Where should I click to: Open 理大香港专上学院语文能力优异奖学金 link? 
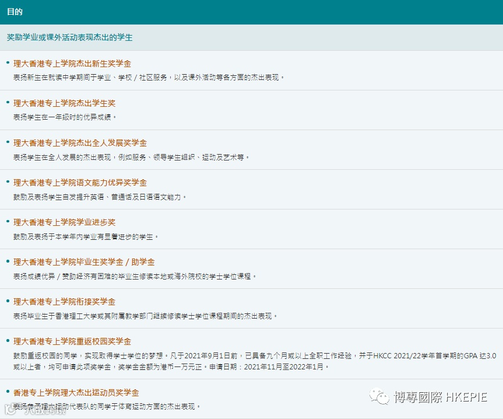[x=80, y=183]
